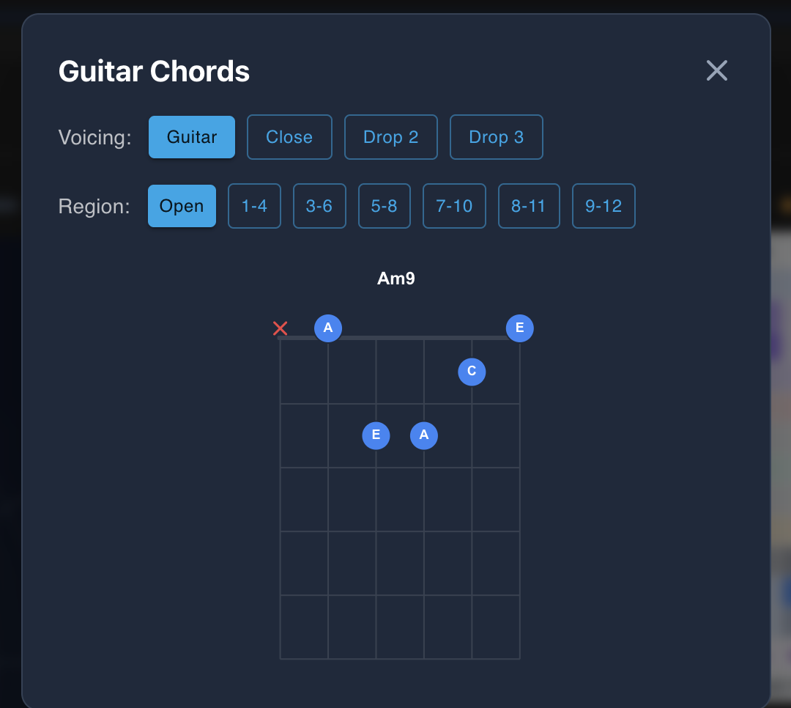Click the C note dot on first fret
Viewport: 791px width, 708px height.
click(x=472, y=372)
